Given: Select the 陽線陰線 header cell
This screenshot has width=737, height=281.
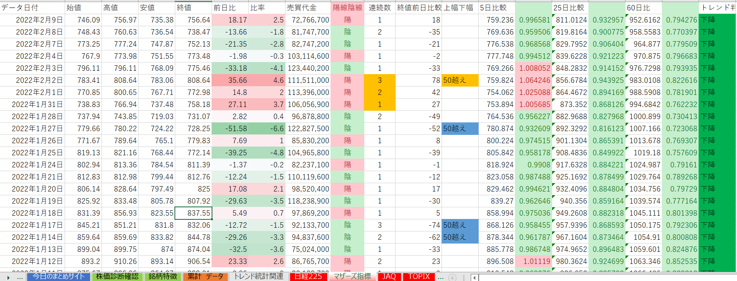Looking at the screenshot, I should (x=347, y=7).
